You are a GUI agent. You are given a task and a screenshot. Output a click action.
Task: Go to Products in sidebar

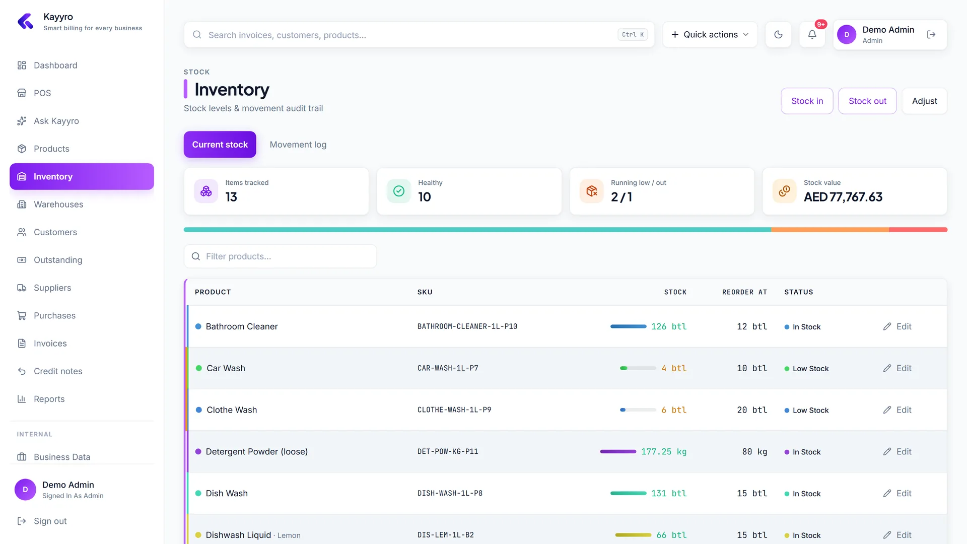click(x=82, y=149)
